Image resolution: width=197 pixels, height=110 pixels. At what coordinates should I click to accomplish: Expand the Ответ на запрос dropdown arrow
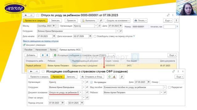pyautogui.click(x=84, y=98)
